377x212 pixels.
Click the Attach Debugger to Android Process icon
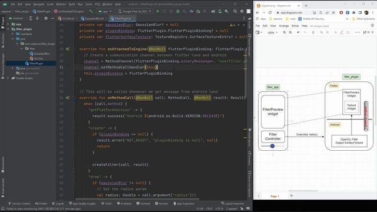pyautogui.click(x=198, y=11)
